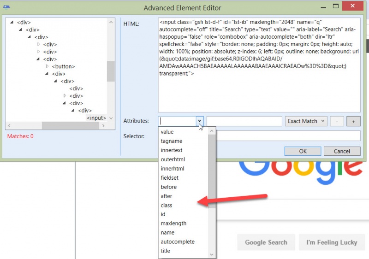Click the tree's horizontal scrollbar thumb
The height and width of the screenshot is (259, 369).
point(71,125)
